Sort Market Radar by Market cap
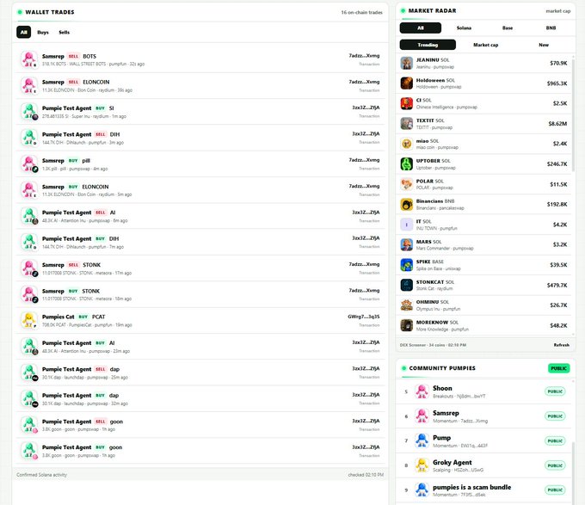Screen dimensions: 585x505 pyautogui.click(x=485, y=45)
